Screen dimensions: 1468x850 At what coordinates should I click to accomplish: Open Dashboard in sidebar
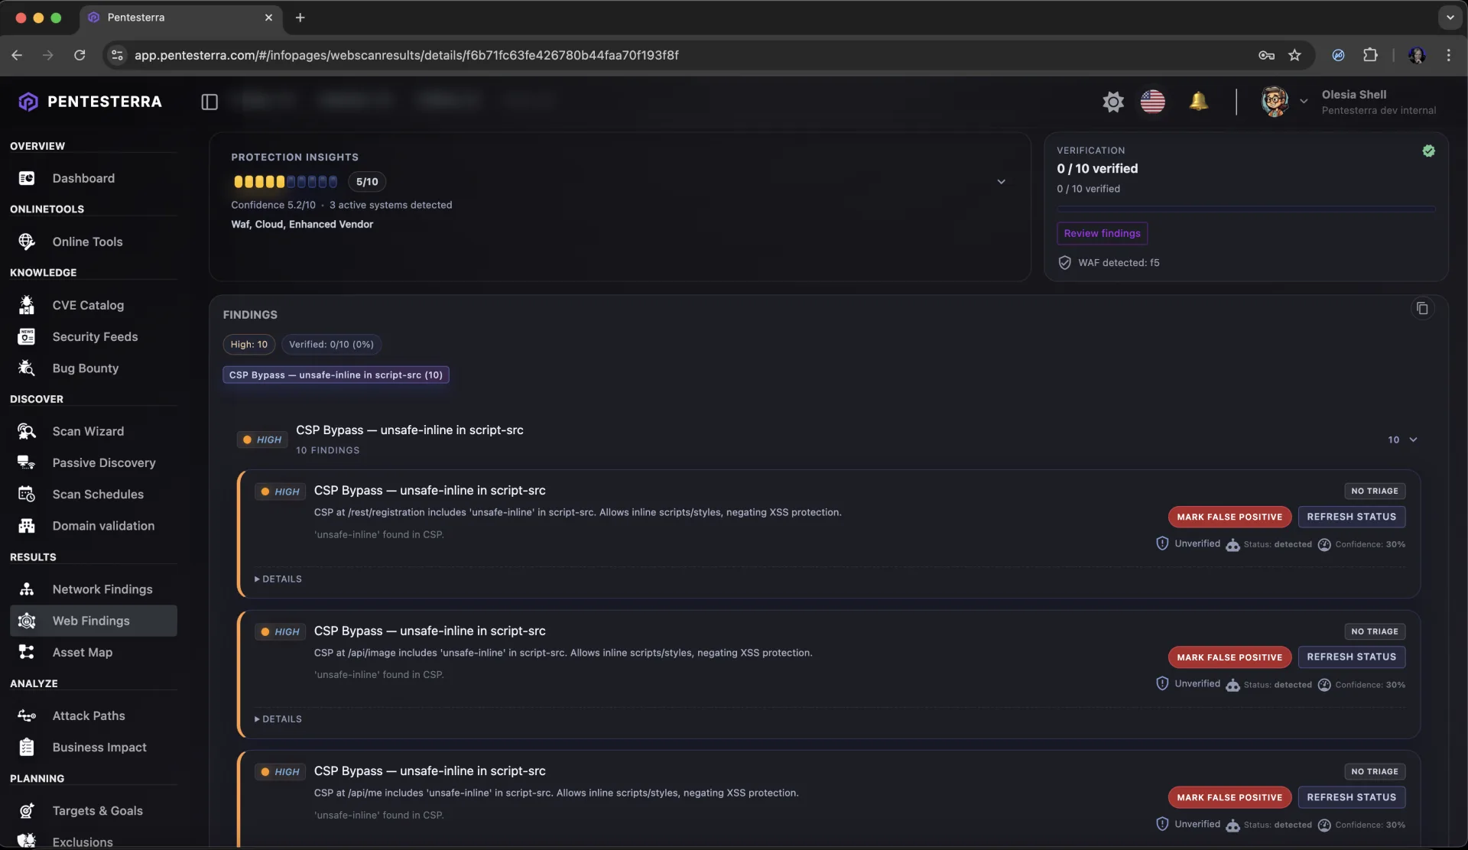point(83,178)
